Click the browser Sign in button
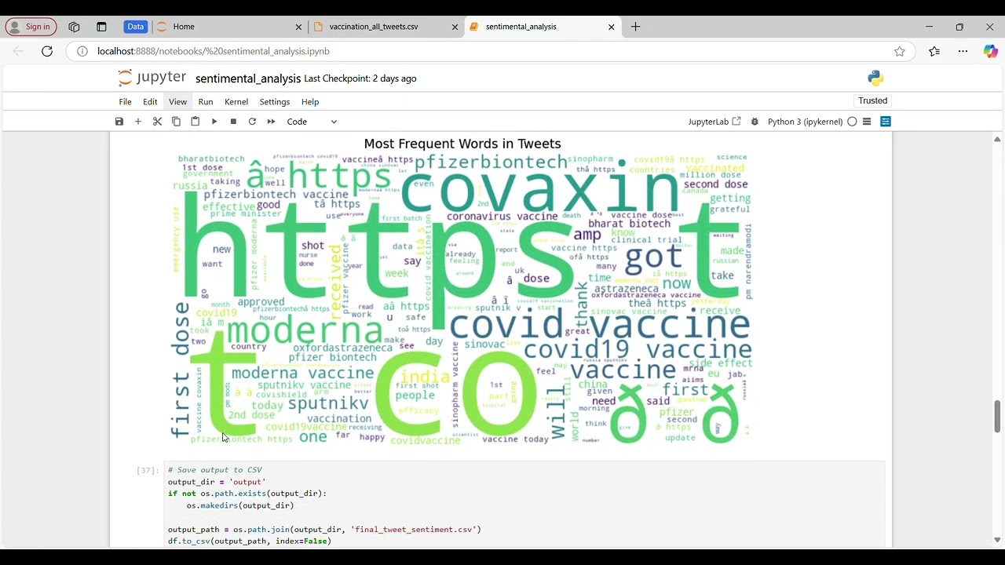1005x565 pixels. (31, 27)
